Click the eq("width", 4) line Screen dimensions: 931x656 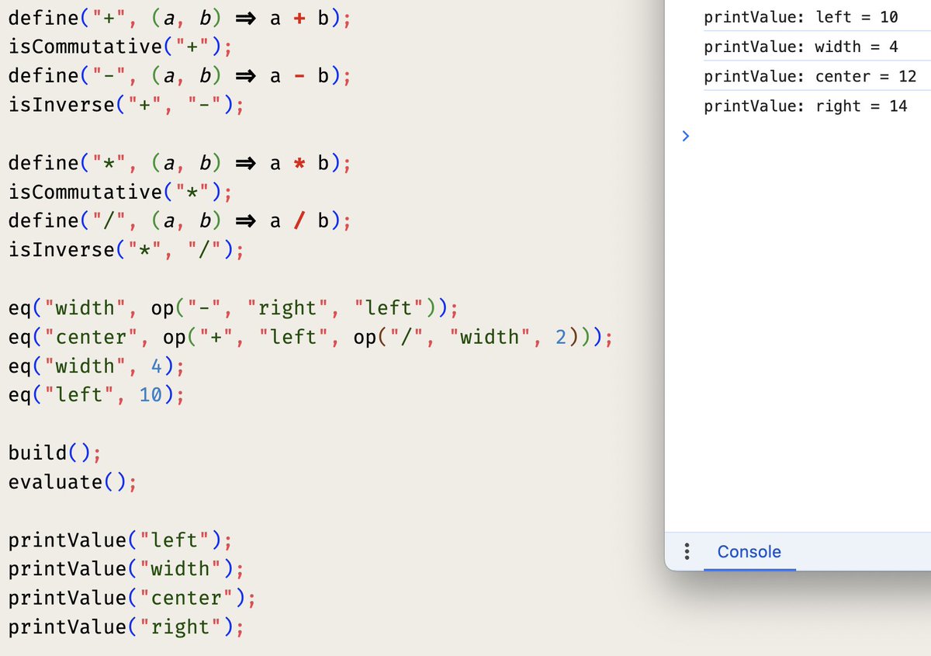pyautogui.click(x=97, y=366)
